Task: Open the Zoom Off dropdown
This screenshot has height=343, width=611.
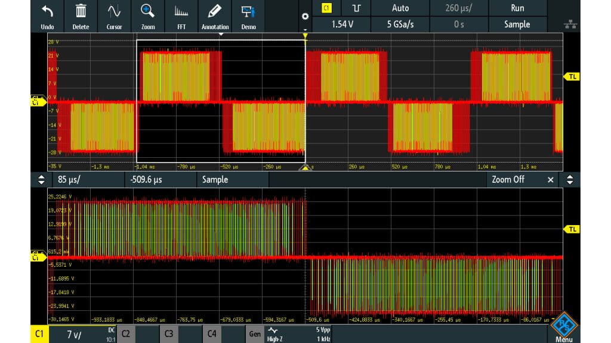Action: (507, 179)
